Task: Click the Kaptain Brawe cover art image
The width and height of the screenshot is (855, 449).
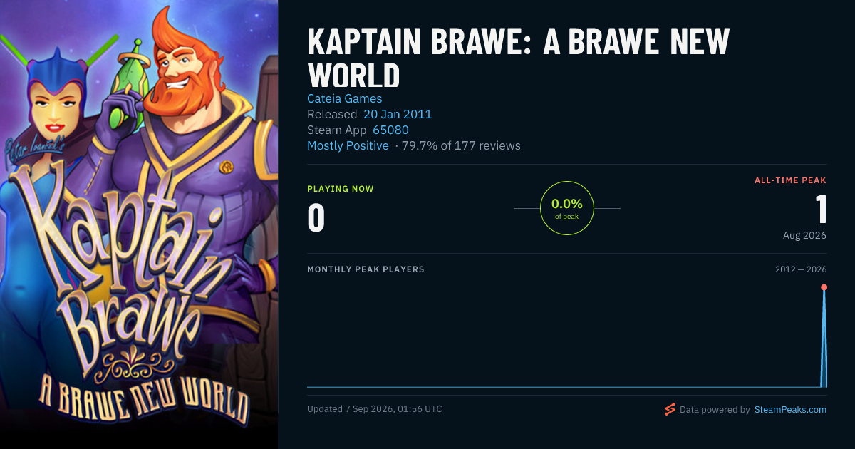Action: (139, 224)
